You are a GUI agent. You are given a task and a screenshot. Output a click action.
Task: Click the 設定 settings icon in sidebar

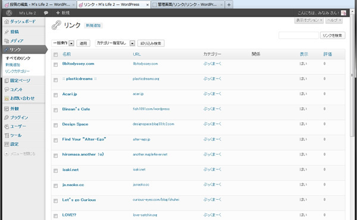(7, 144)
